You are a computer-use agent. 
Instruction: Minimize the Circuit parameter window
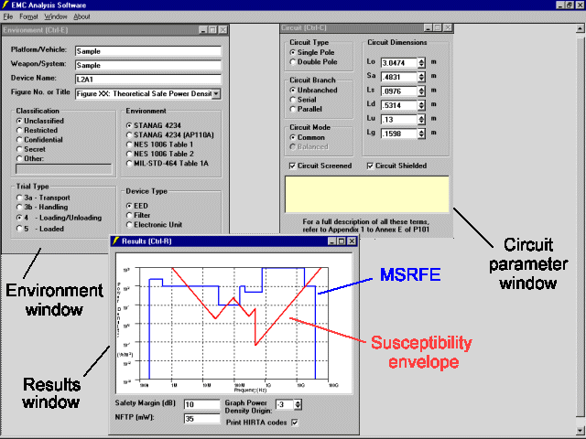tap(429, 27)
